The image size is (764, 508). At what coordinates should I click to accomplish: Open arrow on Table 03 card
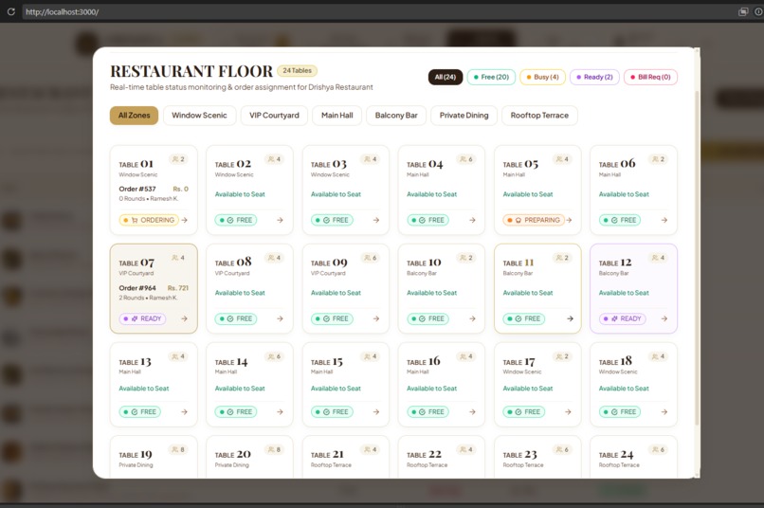click(x=376, y=220)
